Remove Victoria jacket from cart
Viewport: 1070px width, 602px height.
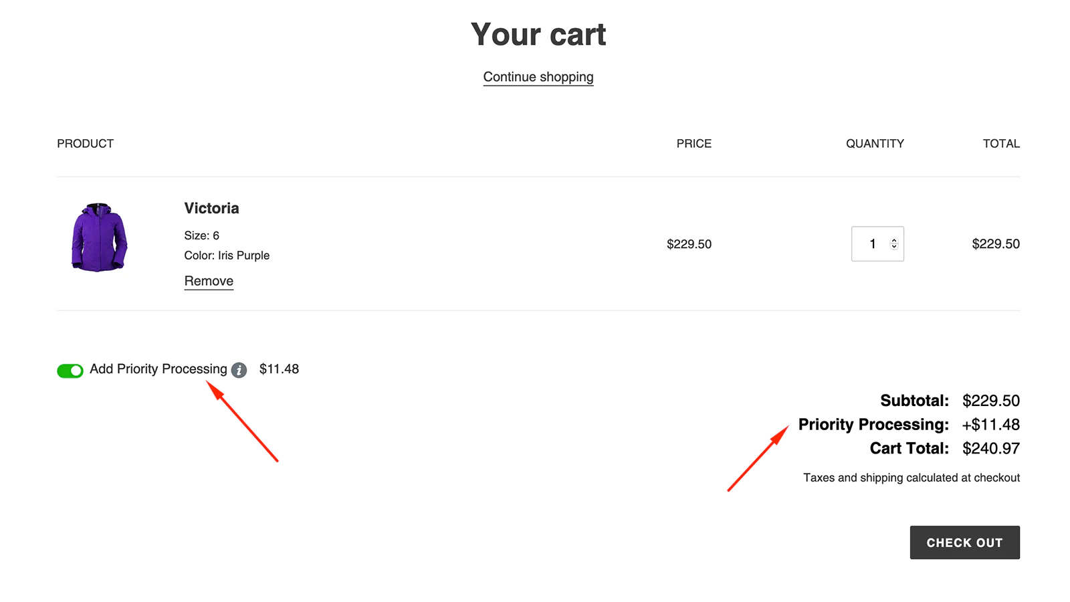(x=209, y=282)
